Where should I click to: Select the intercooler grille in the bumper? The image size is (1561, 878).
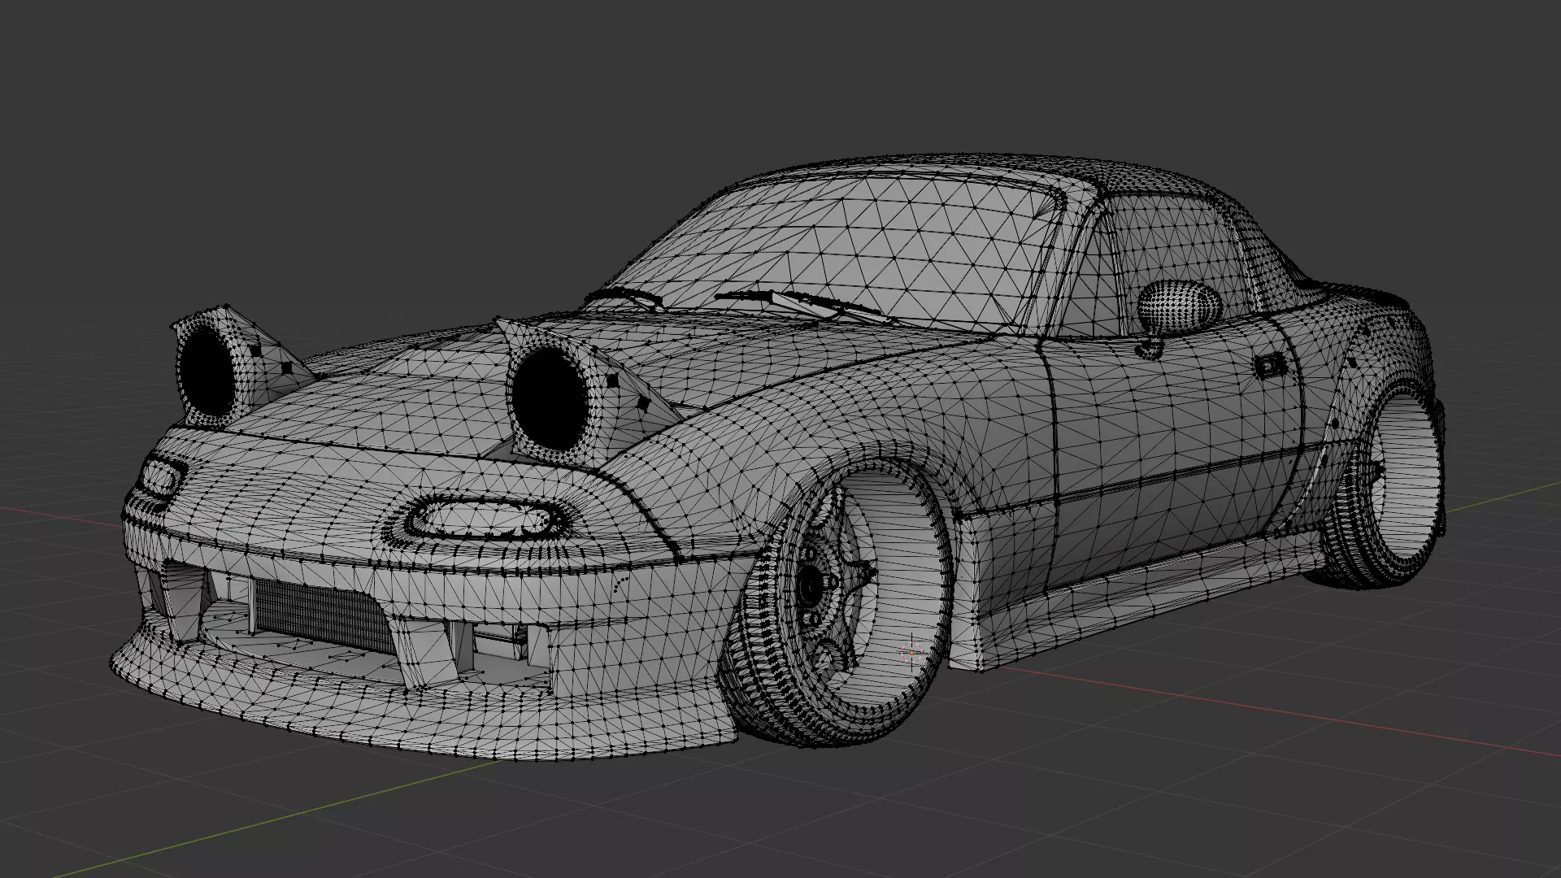pyautogui.click(x=323, y=615)
